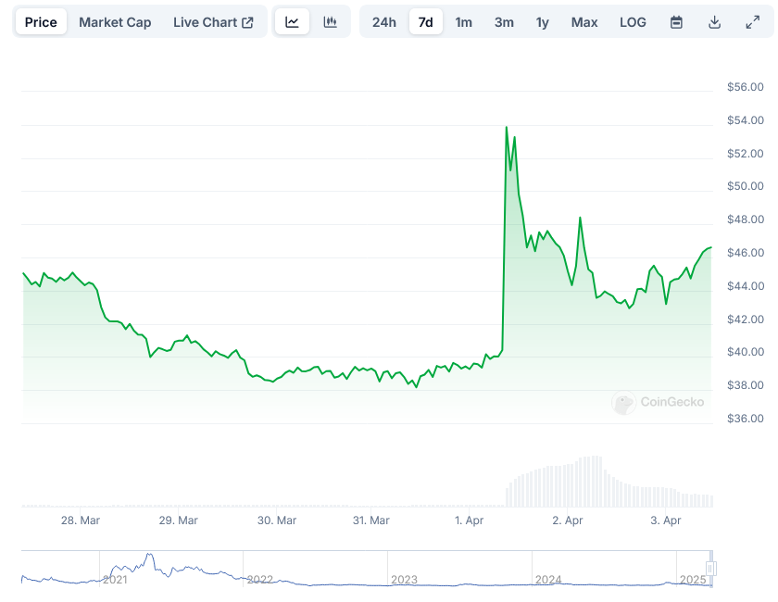
Task: Switch to the line chart view
Action: pos(292,20)
